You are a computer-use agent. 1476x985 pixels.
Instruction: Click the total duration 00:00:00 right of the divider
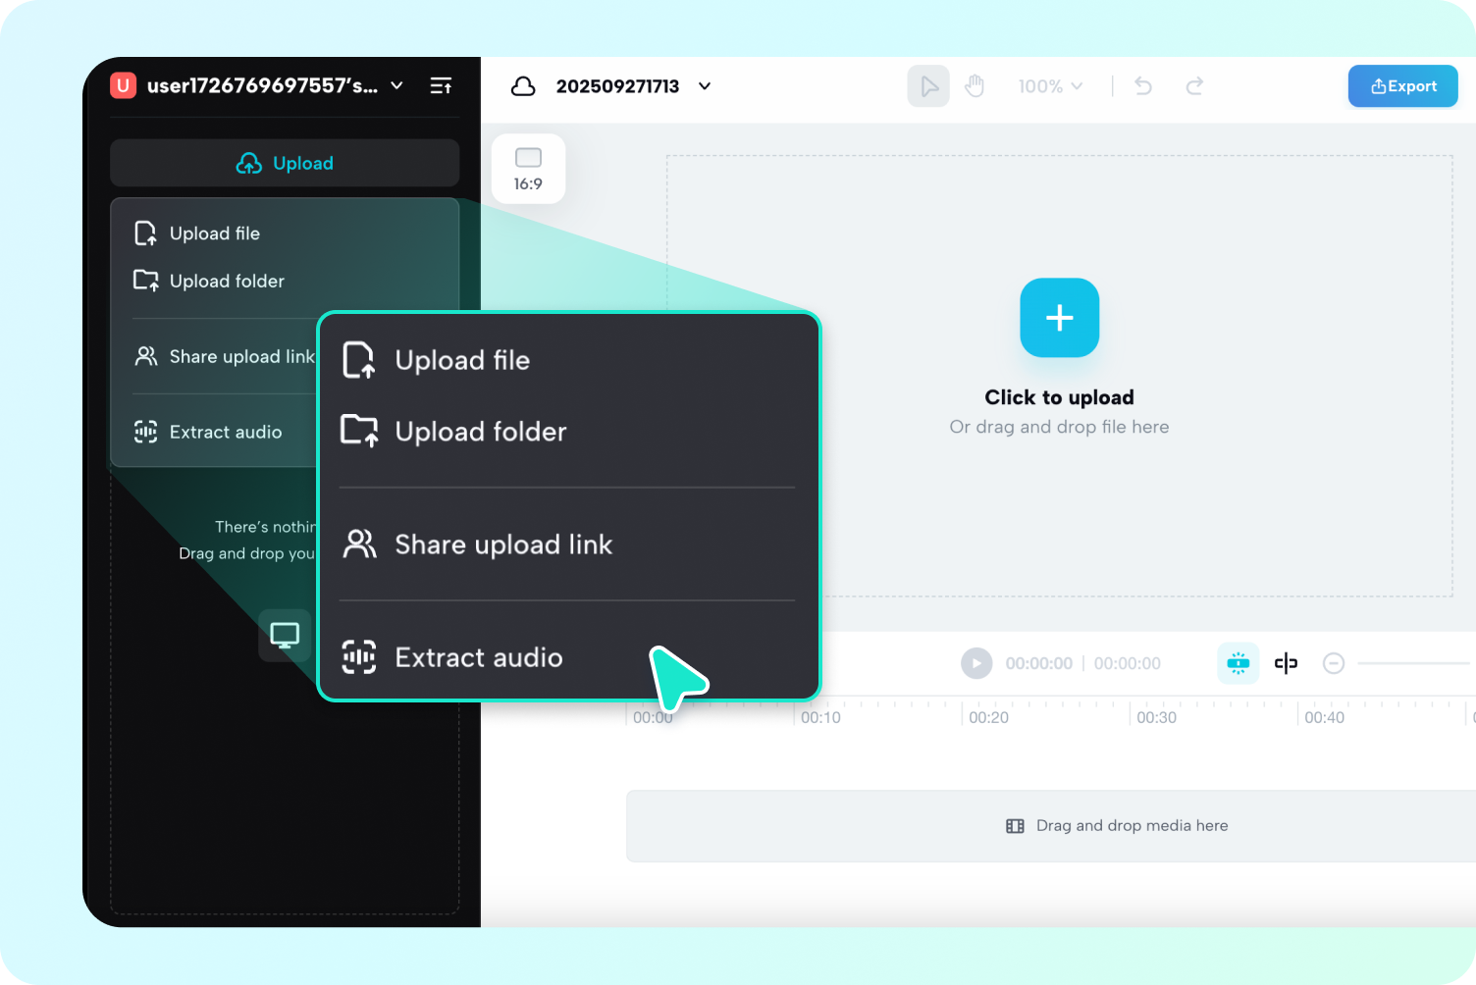pyautogui.click(x=1128, y=663)
